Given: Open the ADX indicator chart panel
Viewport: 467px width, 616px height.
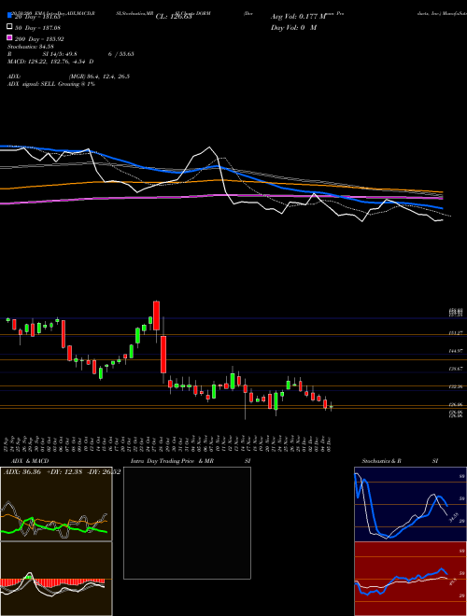Looking at the screenshot, I should (x=56, y=504).
